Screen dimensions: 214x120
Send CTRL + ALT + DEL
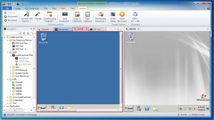[x=135, y=17]
